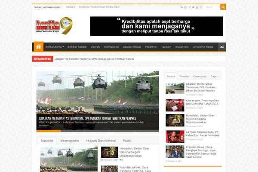
Task: Open the Jurnalisme Warga menu
Action: pos(203,47)
